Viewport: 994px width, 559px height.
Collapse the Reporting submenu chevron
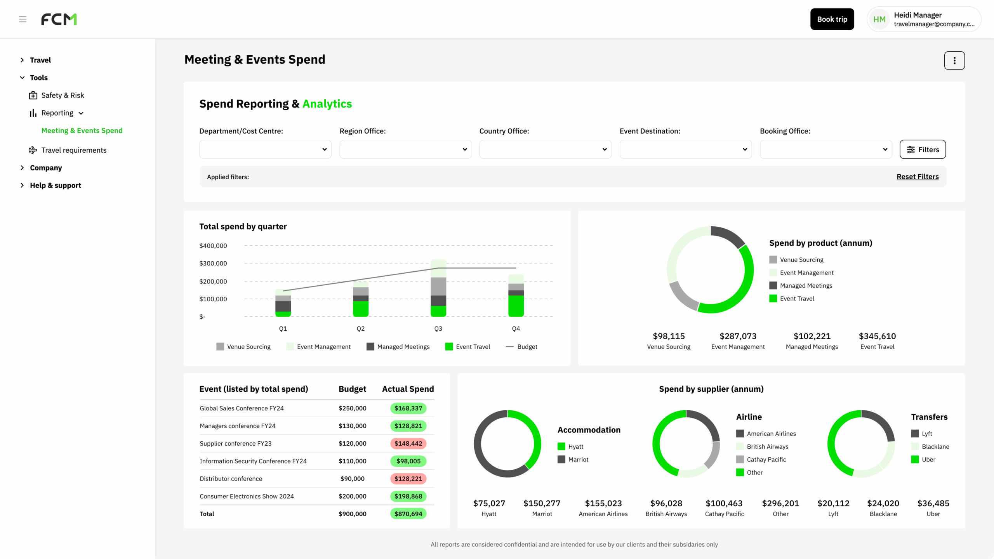tap(81, 113)
